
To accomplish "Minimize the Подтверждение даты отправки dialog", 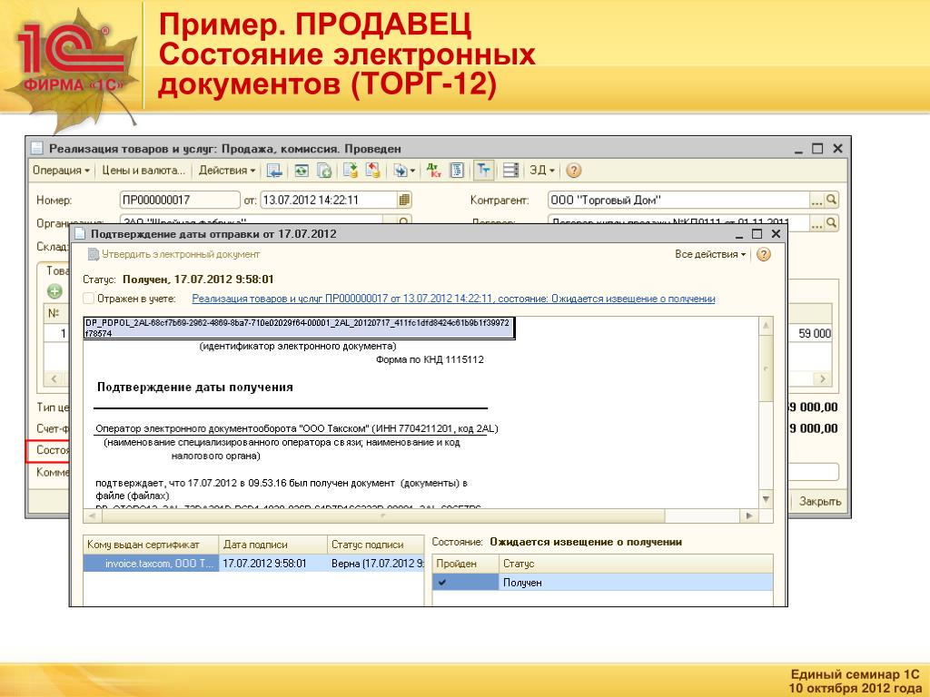I will click(x=739, y=235).
